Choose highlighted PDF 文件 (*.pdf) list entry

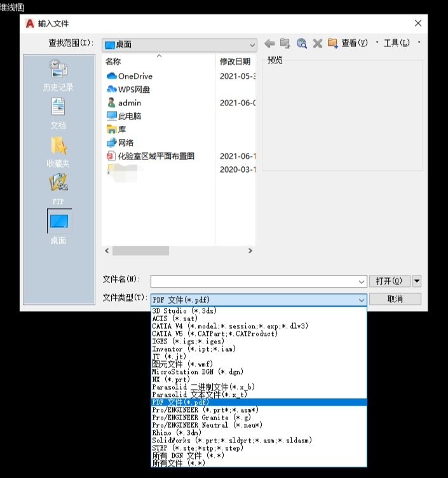click(x=259, y=402)
